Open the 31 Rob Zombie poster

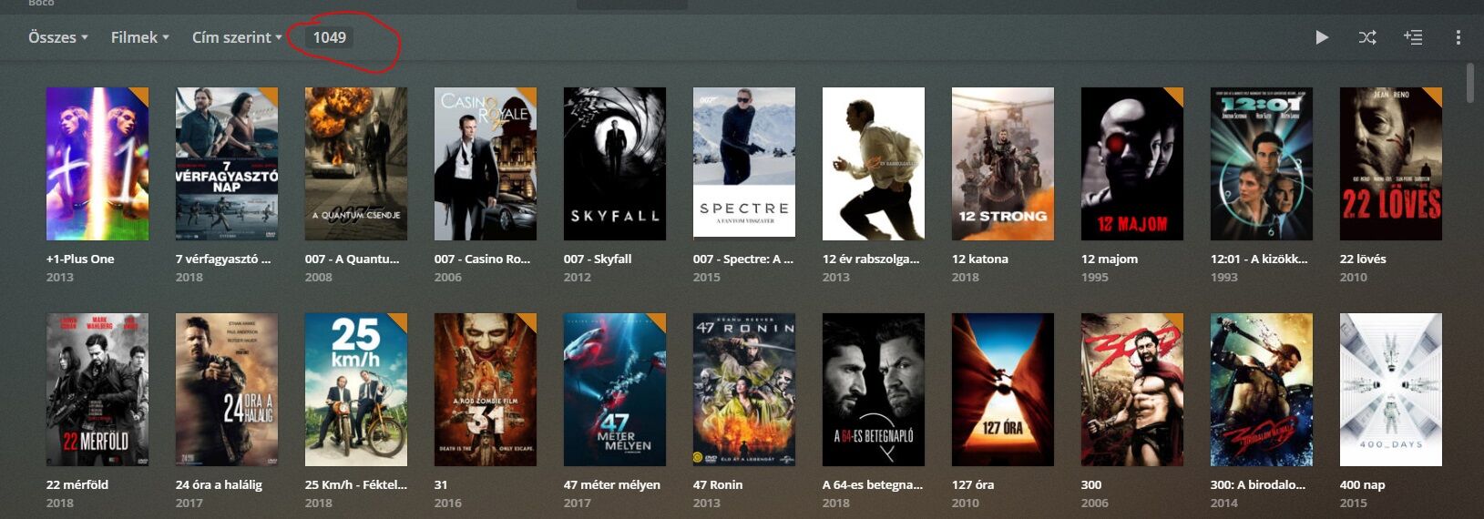pos(486,390)
